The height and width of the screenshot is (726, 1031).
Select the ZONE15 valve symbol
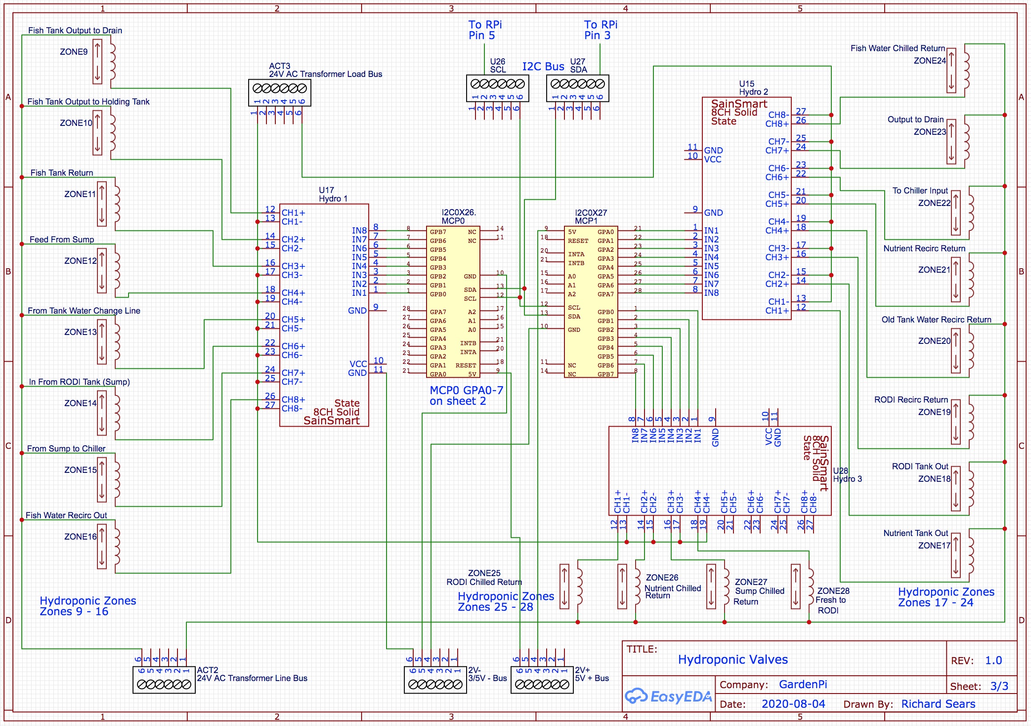(x=109, y=480)
